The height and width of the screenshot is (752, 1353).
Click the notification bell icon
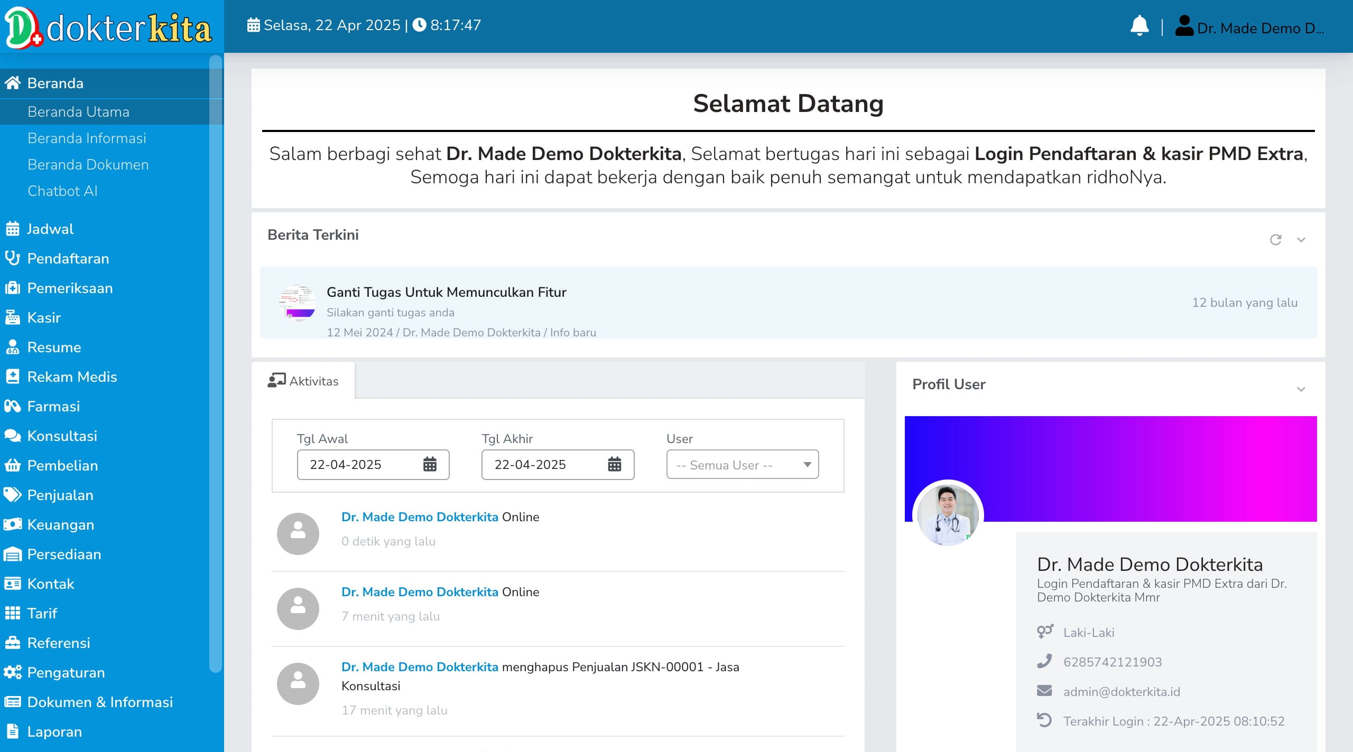click(1139, 26)
